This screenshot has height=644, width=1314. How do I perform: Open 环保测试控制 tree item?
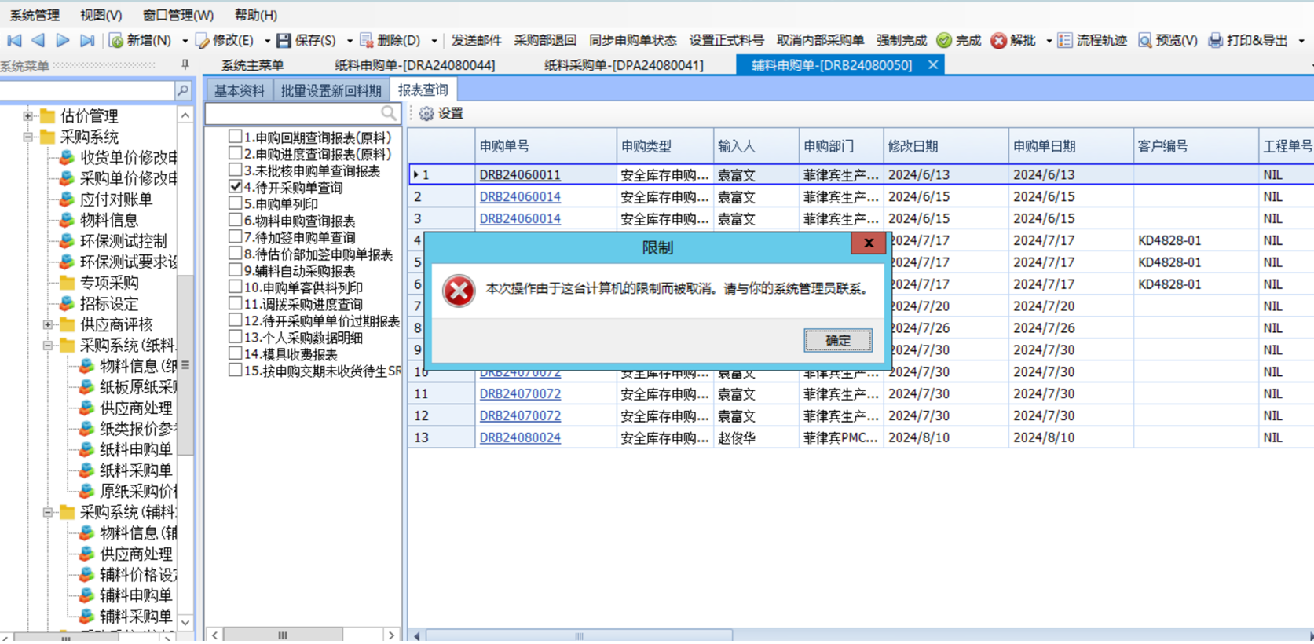(x=123, y=241)
